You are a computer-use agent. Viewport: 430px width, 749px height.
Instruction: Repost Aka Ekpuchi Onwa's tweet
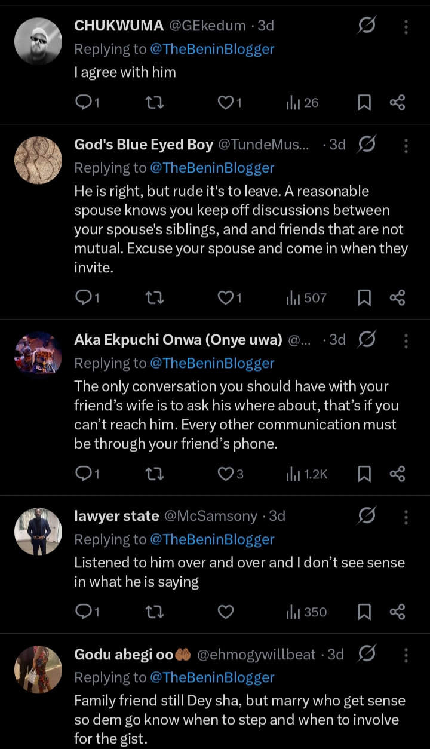(155, 474)
